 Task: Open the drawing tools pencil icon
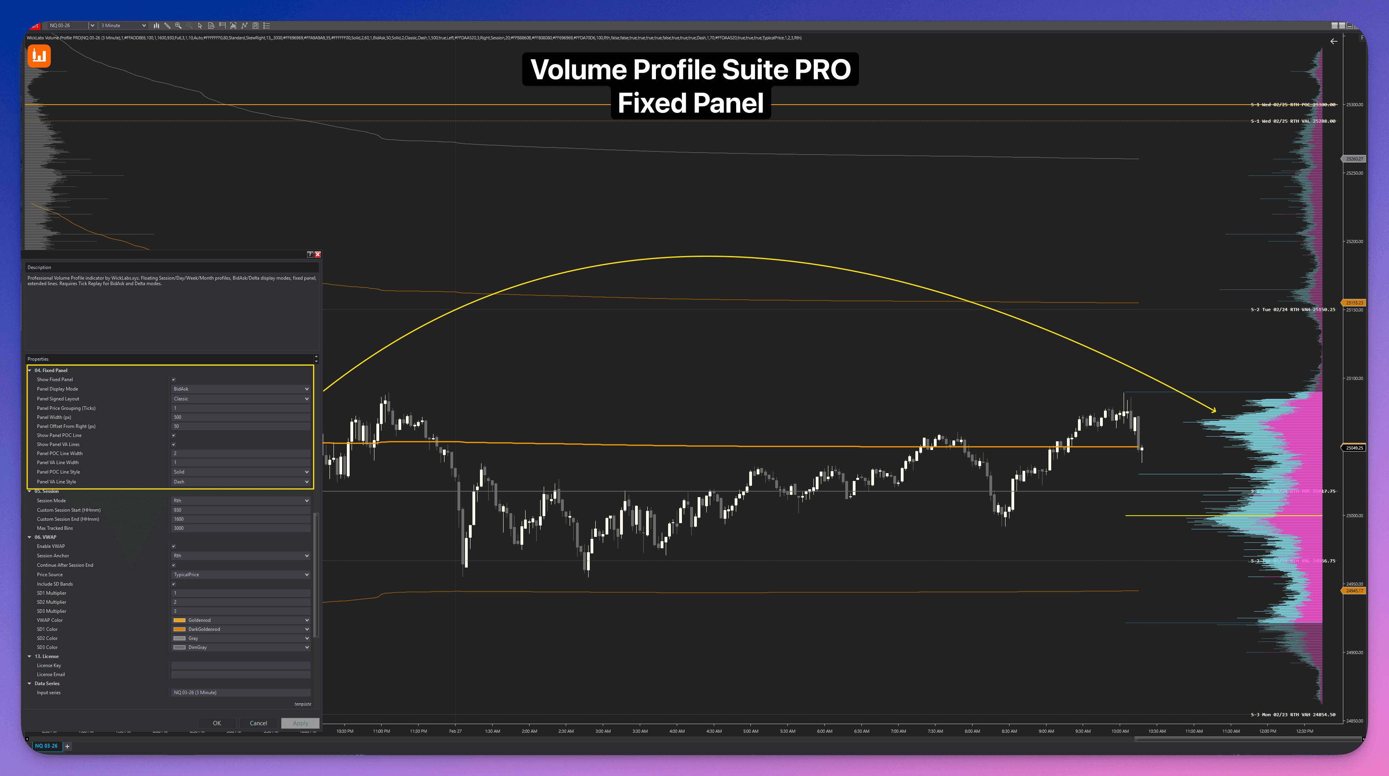168,25
